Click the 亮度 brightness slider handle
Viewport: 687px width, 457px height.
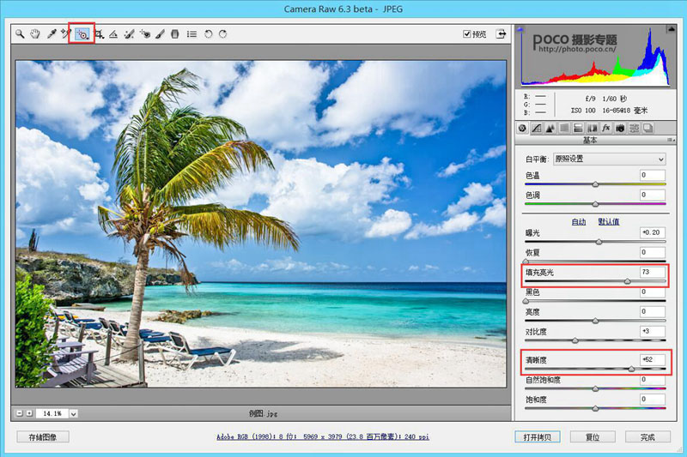click(x=595, y=321)
